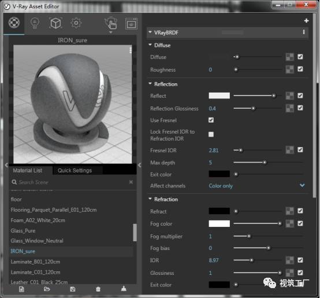This screenshot has width=320, height=298.
Task: Collapse the left panel with arrow
Action: [x=6, y=165]
